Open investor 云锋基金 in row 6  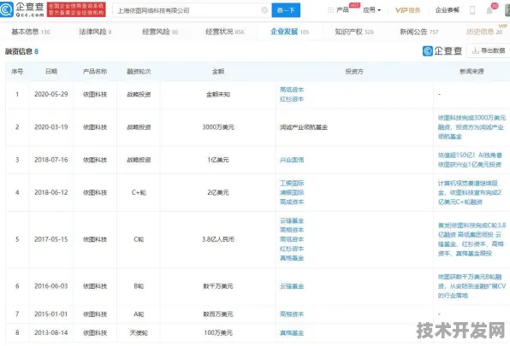pos(292,286)
